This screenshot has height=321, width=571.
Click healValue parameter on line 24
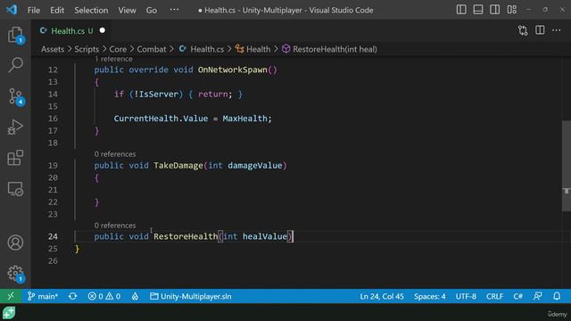265,236
